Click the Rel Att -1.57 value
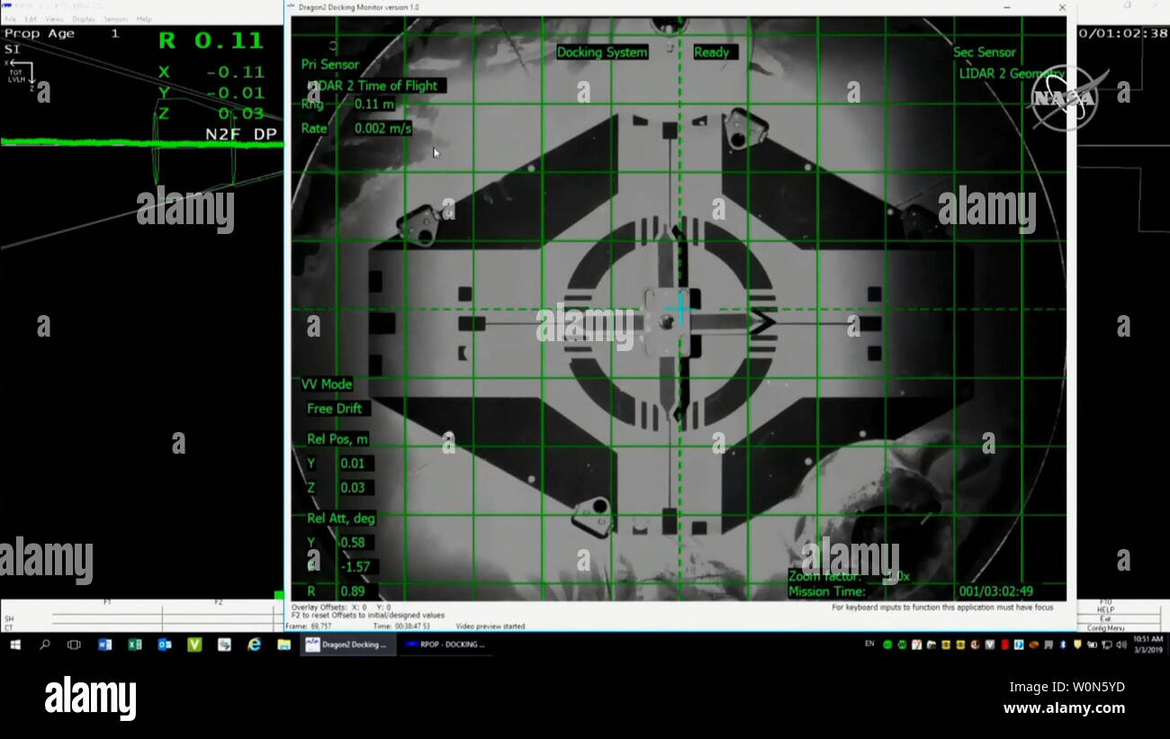Viewport: 1170px width, 739px height. [x=357, y=567]
